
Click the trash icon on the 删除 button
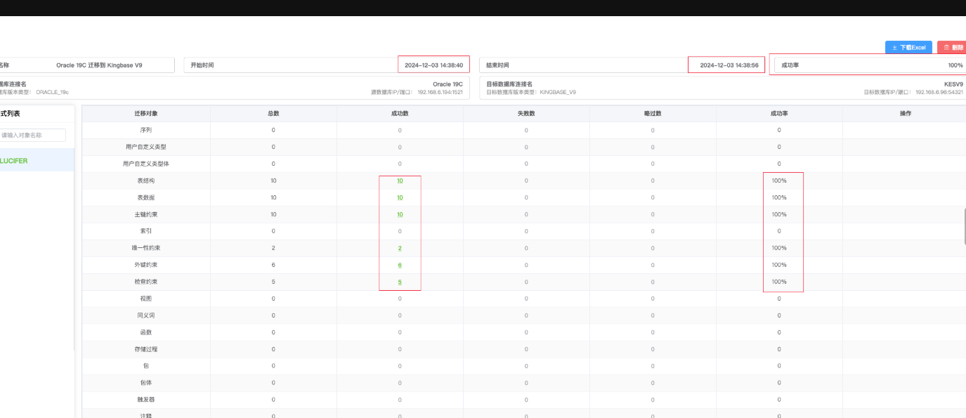tap(946, 46)
